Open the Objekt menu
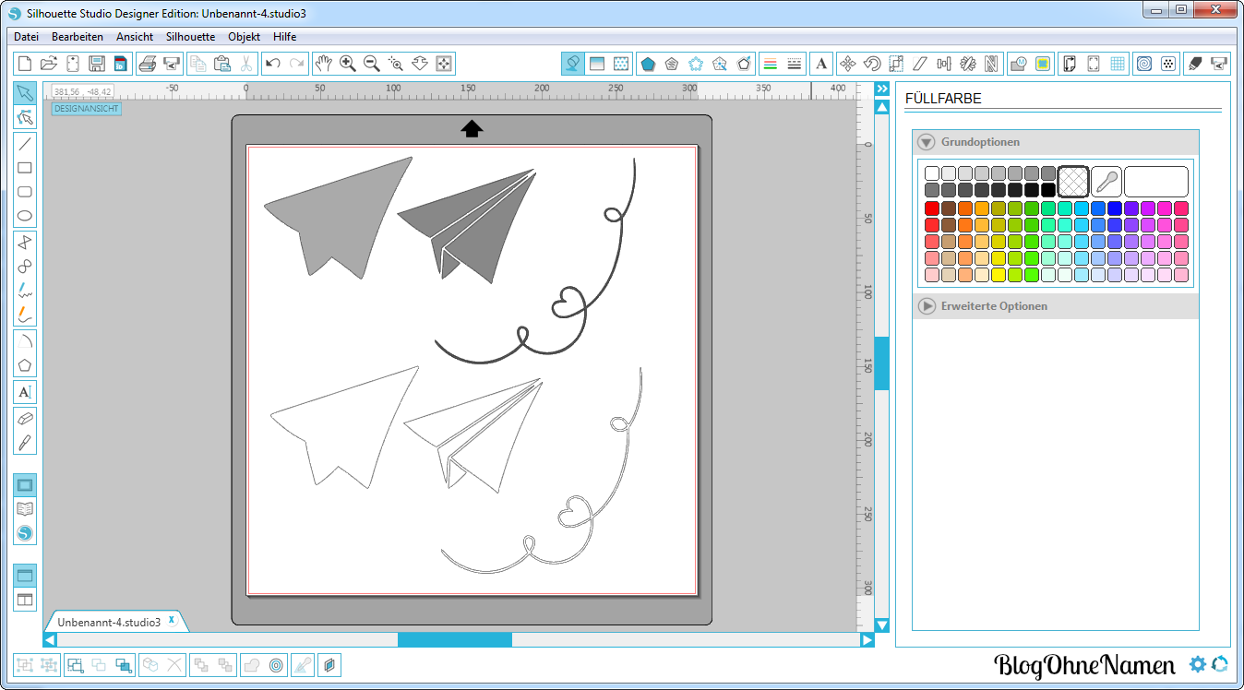Screen dimensions: 1244x690 pos(244,37)
